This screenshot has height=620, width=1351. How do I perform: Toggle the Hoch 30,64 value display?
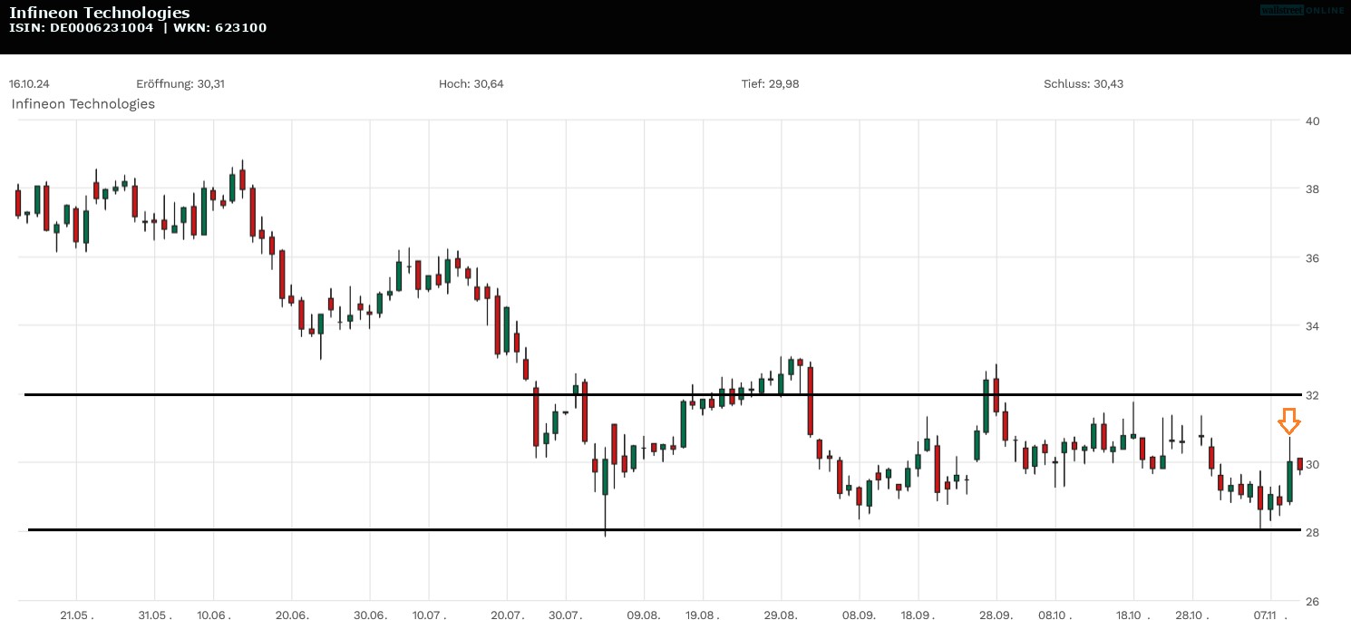(x=471, y=83)
